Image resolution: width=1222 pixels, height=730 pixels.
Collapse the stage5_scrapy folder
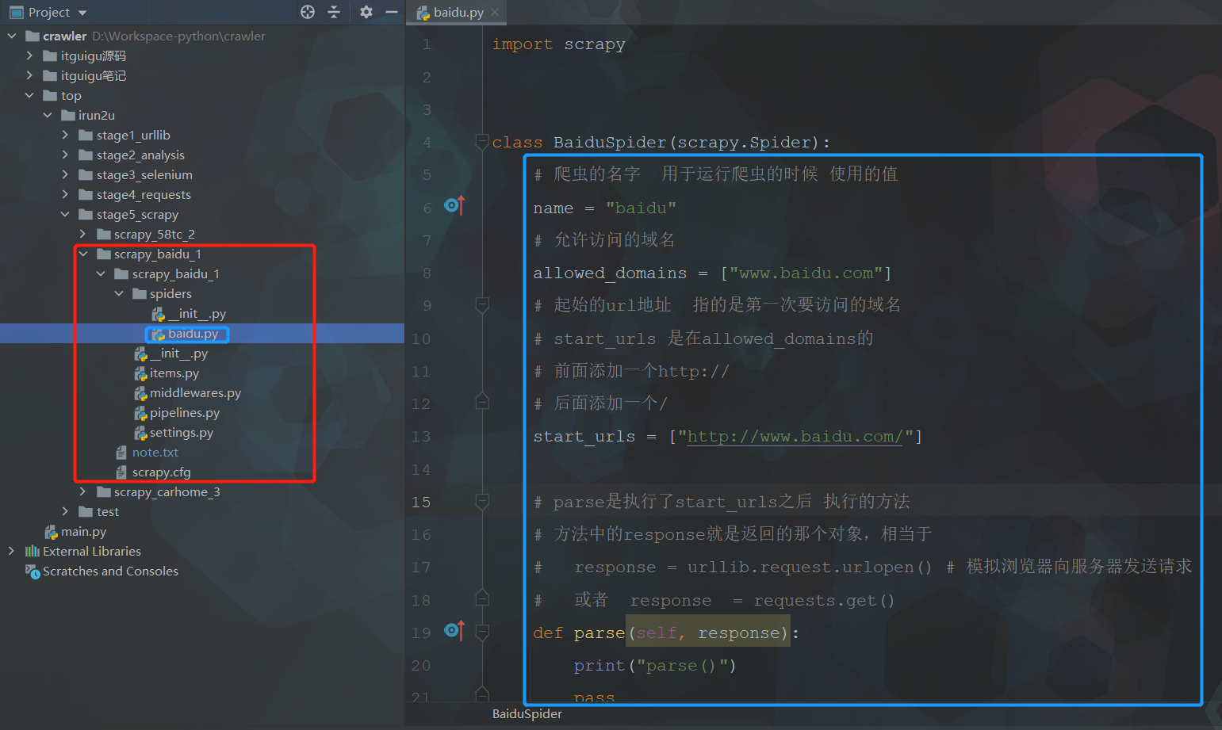(x=65, y=214)
